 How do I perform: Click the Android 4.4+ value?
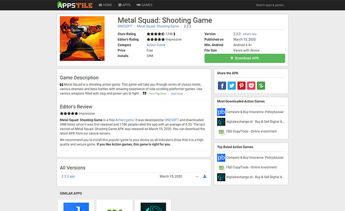click(x=243, y=45)
